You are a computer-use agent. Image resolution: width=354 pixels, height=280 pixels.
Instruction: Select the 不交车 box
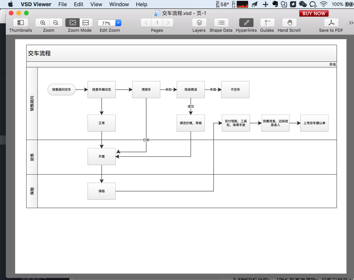[x=235, y=90]
